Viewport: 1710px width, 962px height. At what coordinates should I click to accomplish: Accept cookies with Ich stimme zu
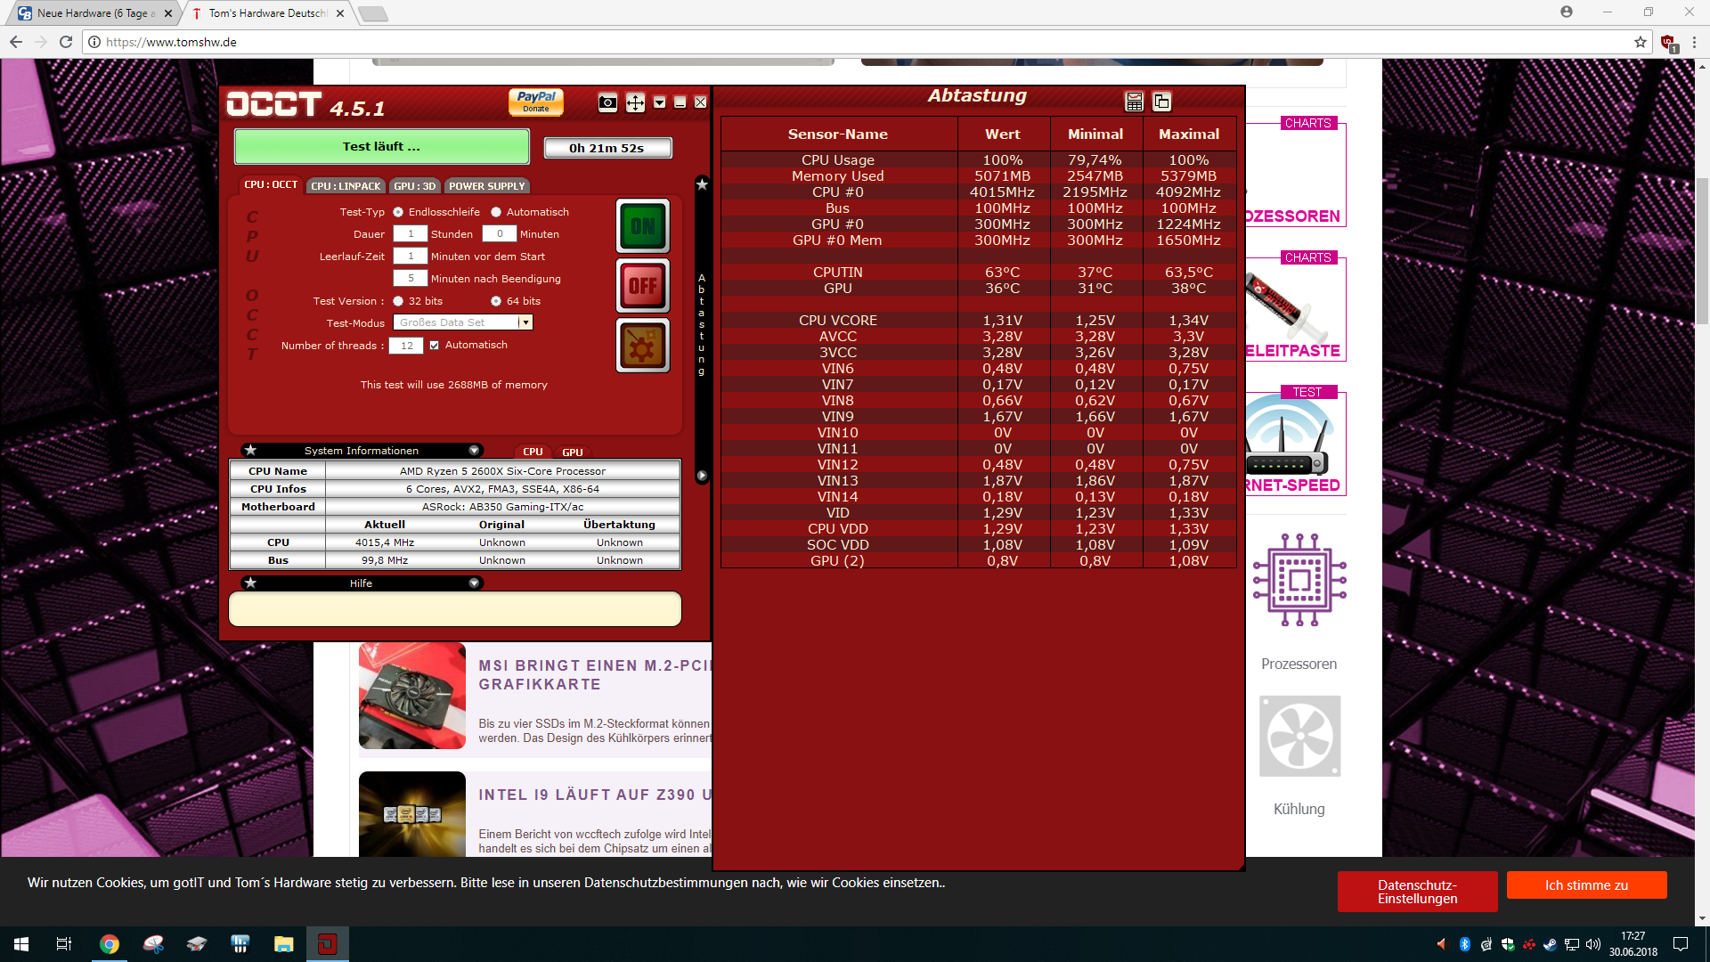tap(1586, 885)
